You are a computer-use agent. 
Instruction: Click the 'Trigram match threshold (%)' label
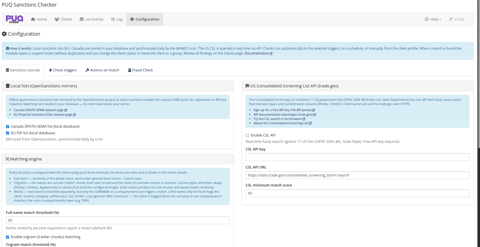[31, 244]
